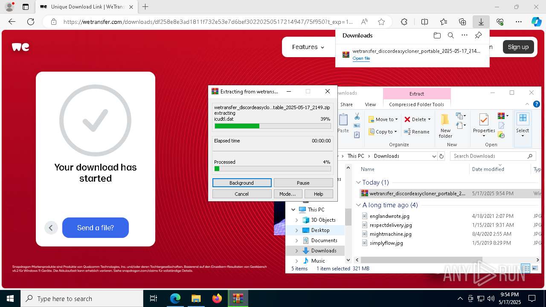
Task: Expand Select dropdown in Explorer ribbon
Action: (x=523, y=136)
